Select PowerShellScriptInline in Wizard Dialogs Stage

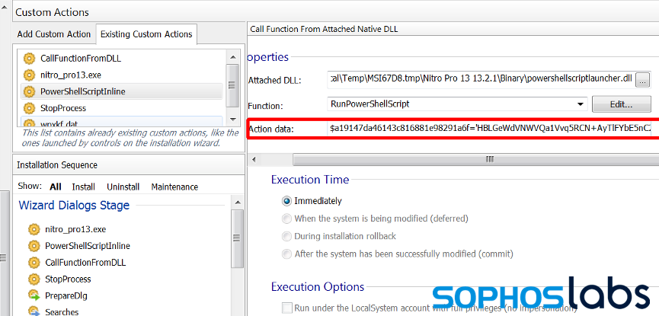88,246
